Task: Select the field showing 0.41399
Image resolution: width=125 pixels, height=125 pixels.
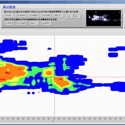Action: (x=46, y=15)
